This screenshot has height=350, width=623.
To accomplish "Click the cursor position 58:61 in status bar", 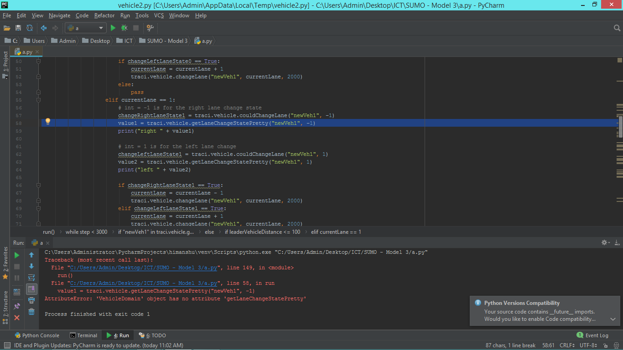I will tap(549, 346).
